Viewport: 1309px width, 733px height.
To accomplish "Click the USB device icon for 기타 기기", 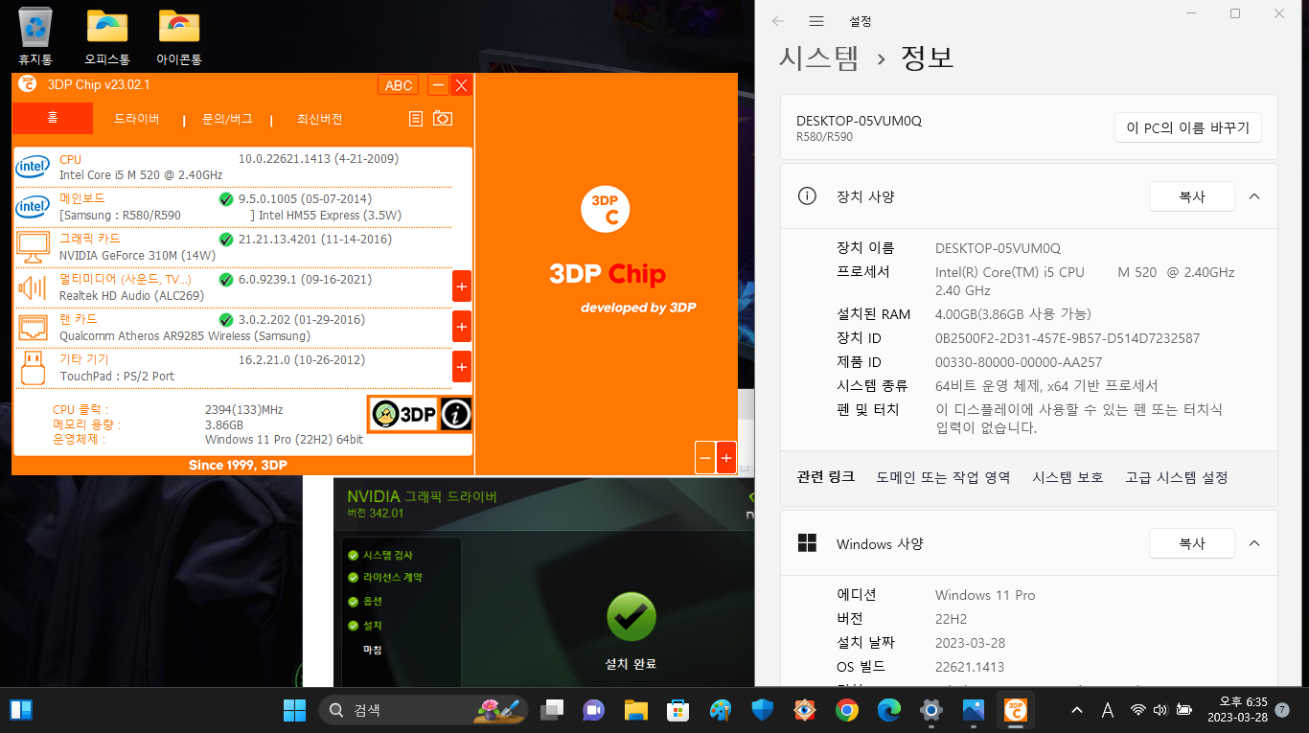I will tap(33, 368).
